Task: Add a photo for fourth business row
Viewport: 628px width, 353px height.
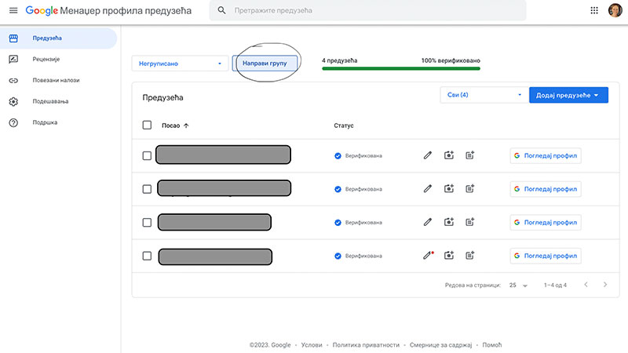Action: tap(449, 256)
